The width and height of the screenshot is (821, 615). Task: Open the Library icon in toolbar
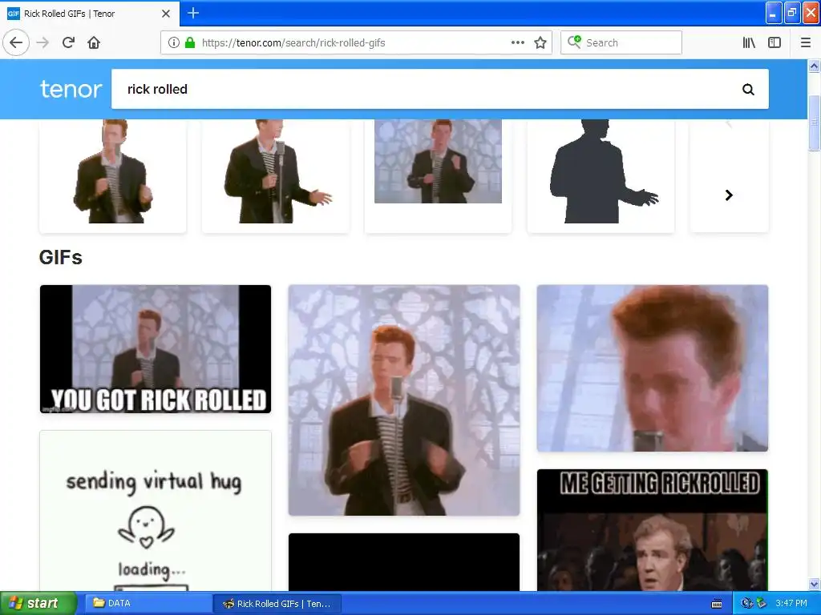coord(750,42)
